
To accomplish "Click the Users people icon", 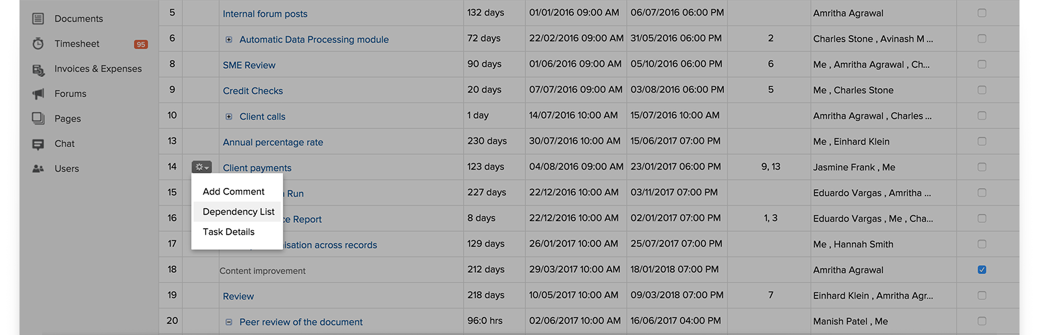I will point(38,168).
